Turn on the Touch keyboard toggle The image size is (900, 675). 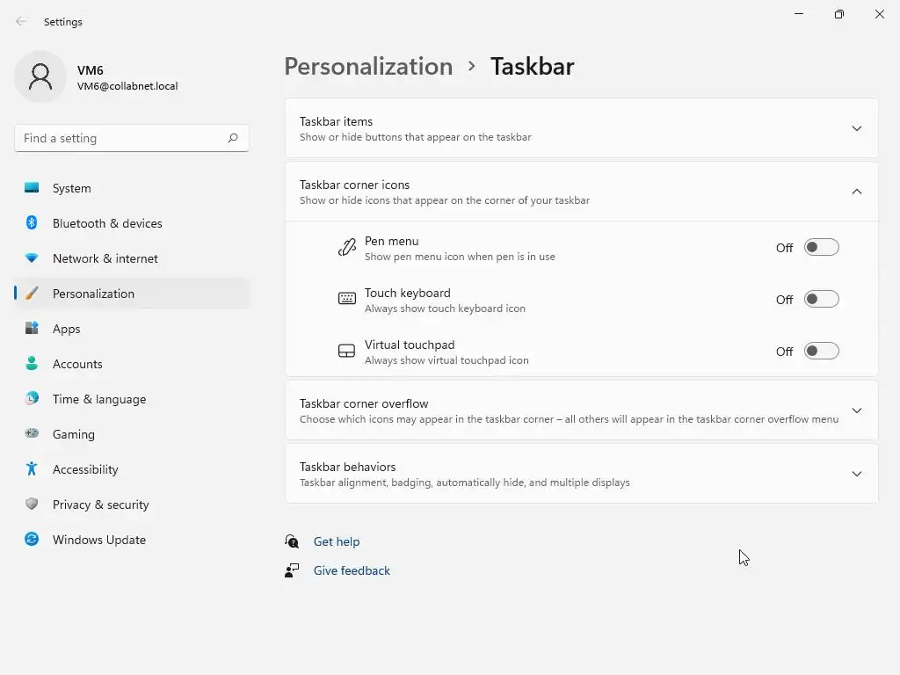[x=821, y=300]
